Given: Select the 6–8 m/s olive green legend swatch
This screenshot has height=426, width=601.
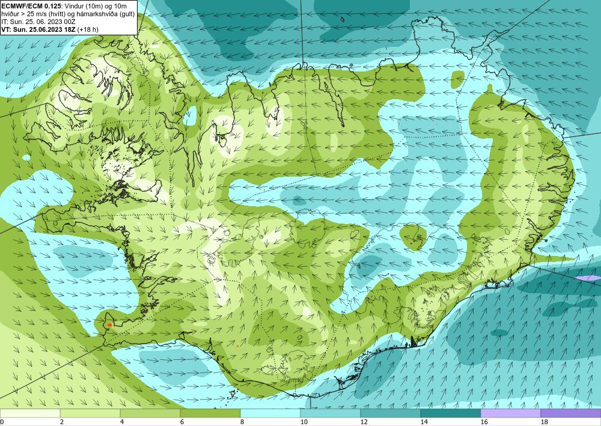Looking at the screenshot, I should point(210,413).
